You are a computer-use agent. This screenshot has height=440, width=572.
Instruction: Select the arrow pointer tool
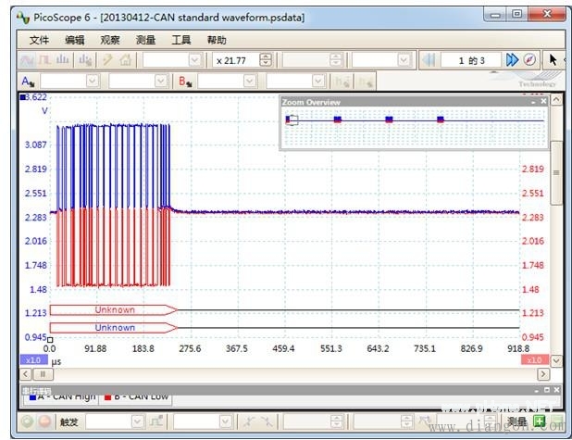553,60
